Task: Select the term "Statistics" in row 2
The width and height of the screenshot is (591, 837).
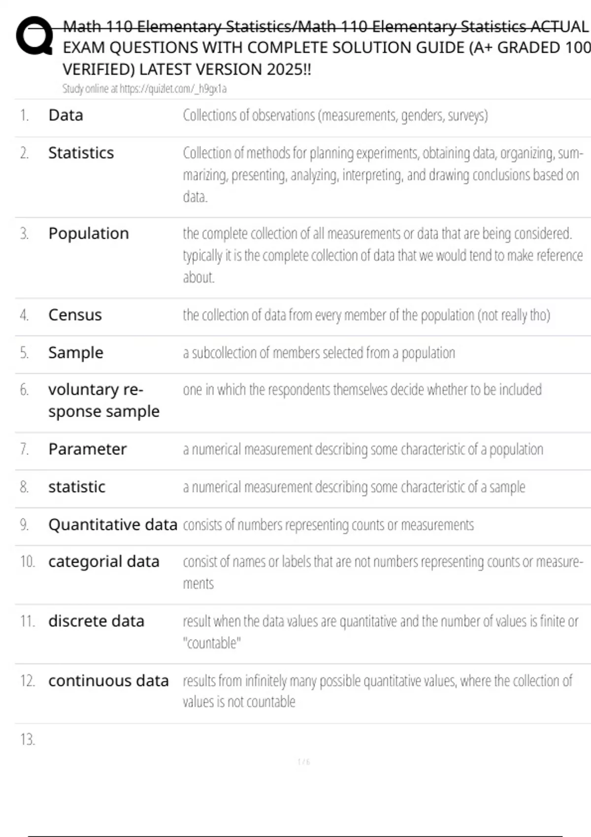Action: [81, 153]
